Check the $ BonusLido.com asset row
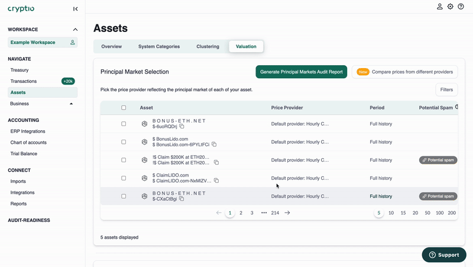 [x=124, y=142]
